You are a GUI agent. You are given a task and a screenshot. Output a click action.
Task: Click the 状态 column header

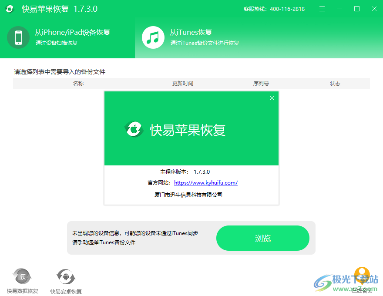(x=335, y=84)
